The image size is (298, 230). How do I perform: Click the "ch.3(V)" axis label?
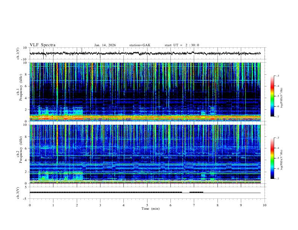tap(18, 193)
